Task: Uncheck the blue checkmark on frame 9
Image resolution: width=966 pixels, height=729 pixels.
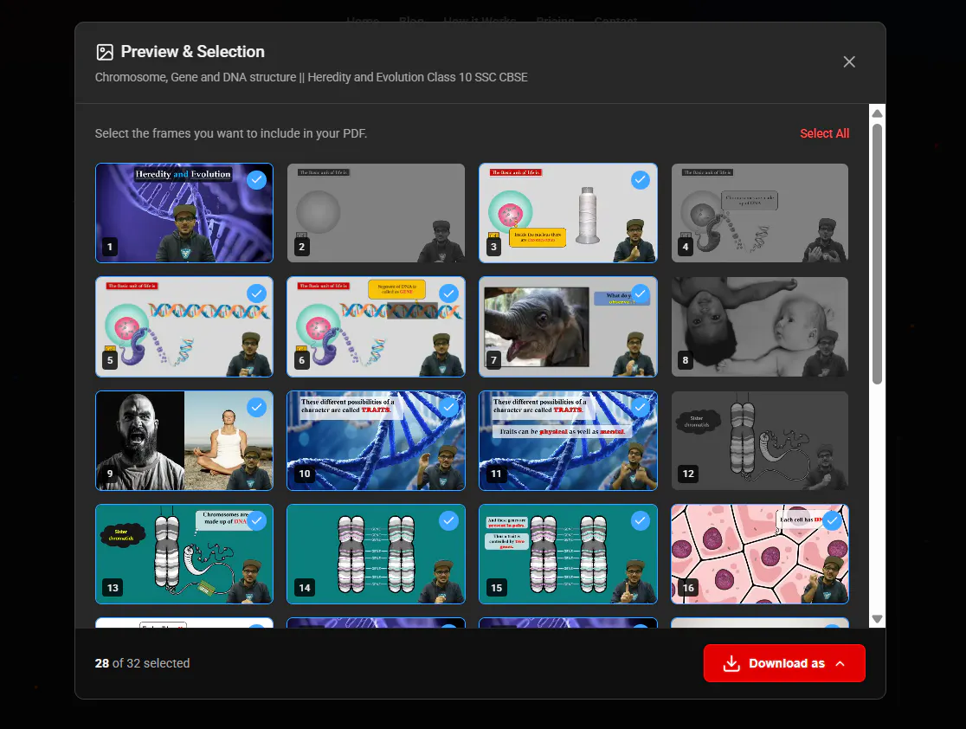Action: point(256,407)
